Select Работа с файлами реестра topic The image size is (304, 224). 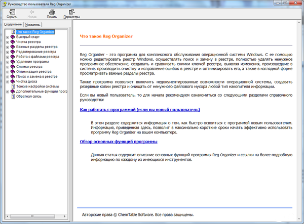[x=37, y=56]
